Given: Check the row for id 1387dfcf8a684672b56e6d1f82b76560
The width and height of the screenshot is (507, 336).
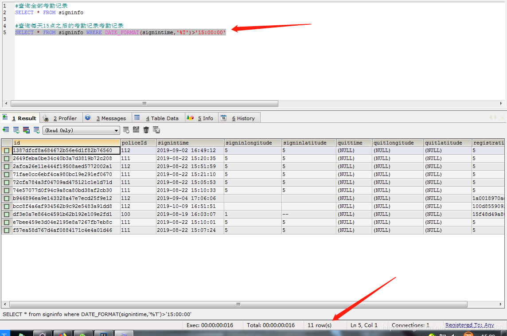Looking at the screenshot, I should pos(7,151).
